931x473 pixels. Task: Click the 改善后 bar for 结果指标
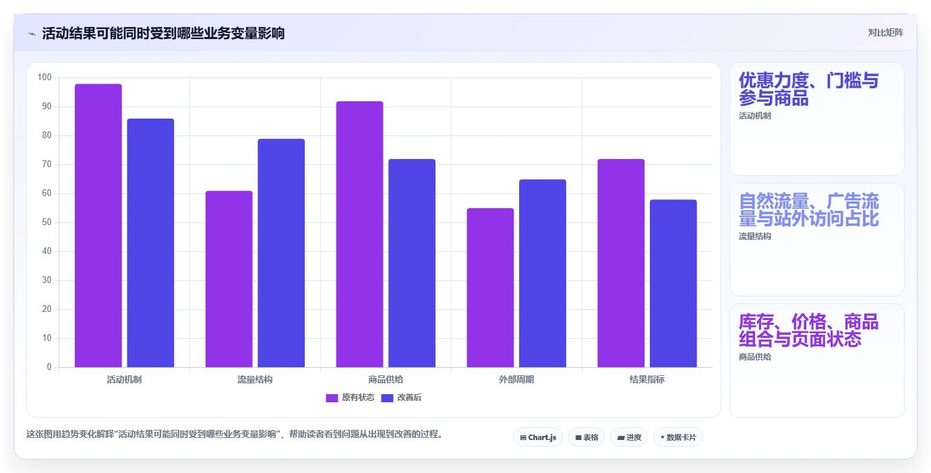point(673,284)
